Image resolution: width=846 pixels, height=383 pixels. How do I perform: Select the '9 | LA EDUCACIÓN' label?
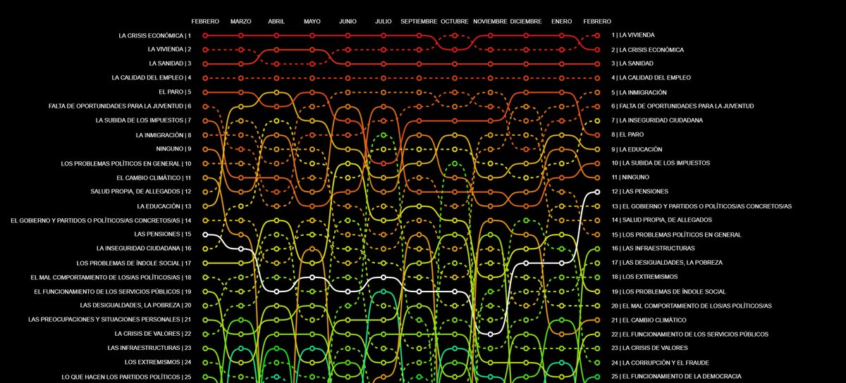637,149
